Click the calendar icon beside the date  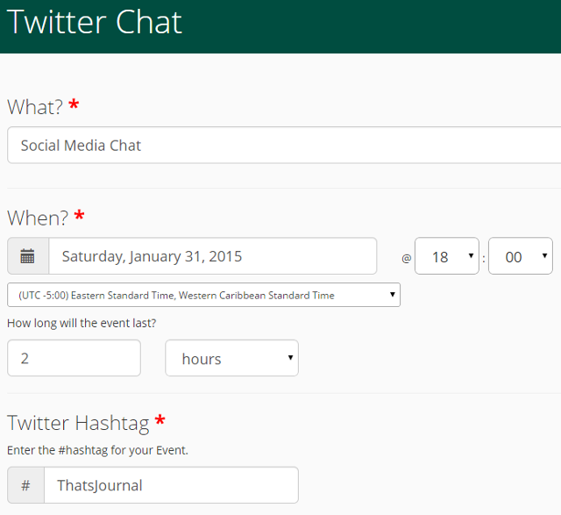[x=27, y=256]
